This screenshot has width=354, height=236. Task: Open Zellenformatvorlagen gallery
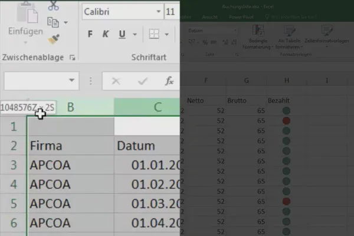(327, 36)
